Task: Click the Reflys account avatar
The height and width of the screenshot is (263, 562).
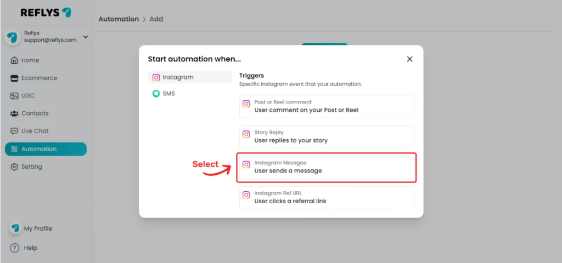Action: [x=12, y=37]
